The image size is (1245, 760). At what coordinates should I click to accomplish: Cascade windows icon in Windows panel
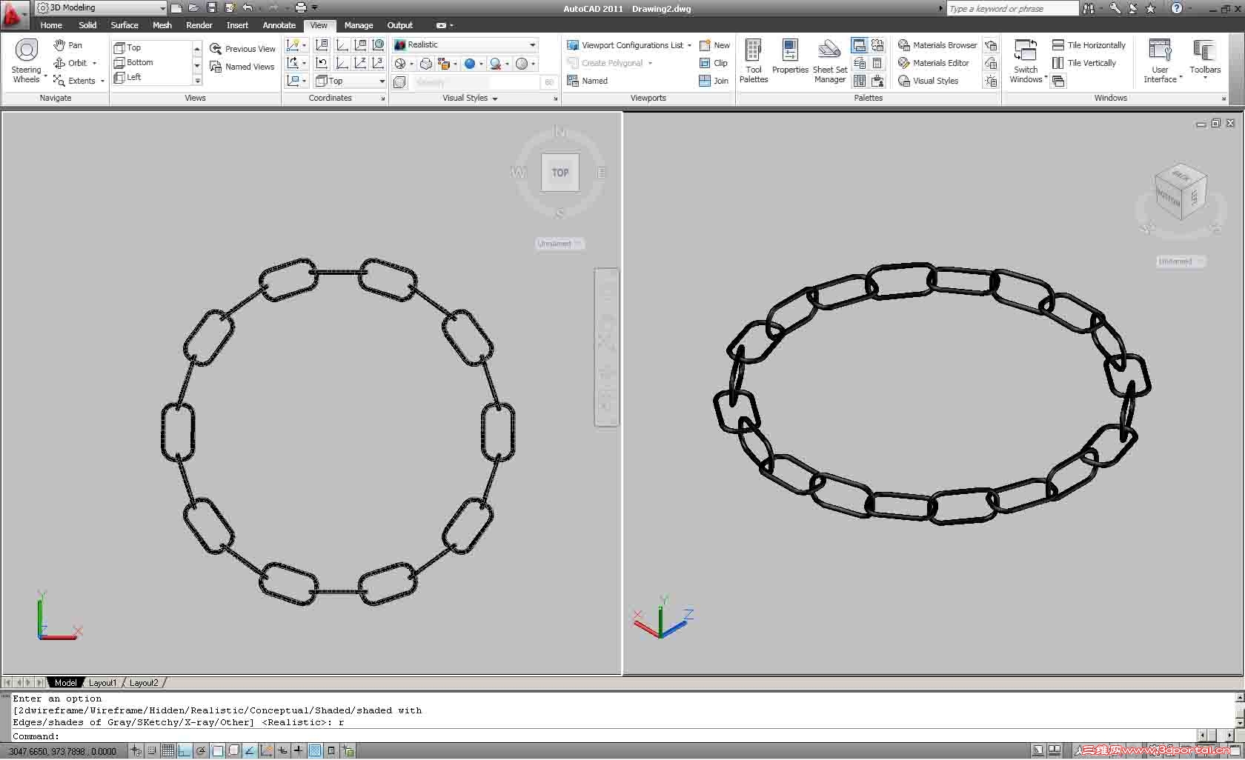(1058, 81)
